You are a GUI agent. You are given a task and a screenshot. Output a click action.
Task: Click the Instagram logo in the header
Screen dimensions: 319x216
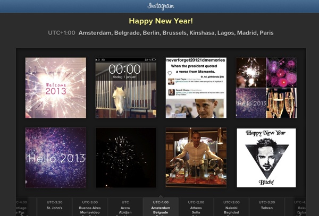161,6
